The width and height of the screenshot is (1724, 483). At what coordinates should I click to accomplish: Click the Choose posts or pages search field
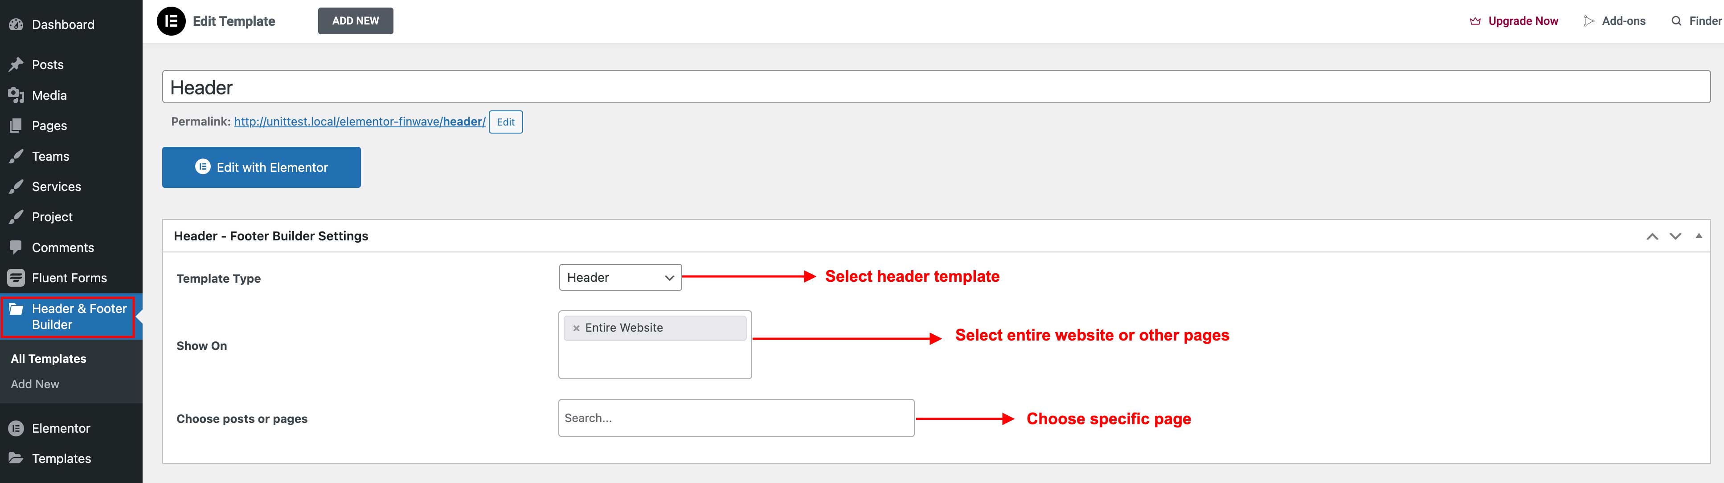[736, 418]
